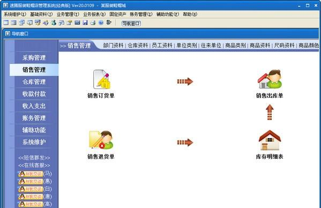
Task: Click the QQ penguin chat button (马)
Action: (x=31, y=174)
